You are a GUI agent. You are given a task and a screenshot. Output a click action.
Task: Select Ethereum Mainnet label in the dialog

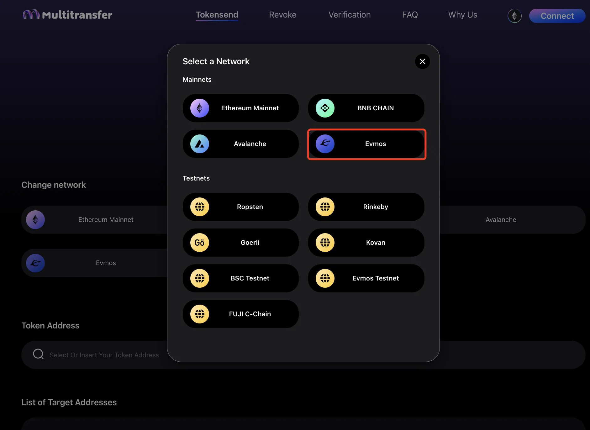pos(250,108)
